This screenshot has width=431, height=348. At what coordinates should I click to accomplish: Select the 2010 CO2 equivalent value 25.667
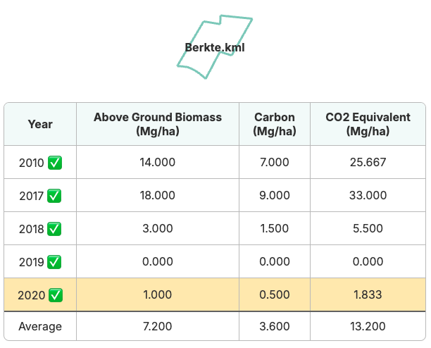[x=368, y=162]
